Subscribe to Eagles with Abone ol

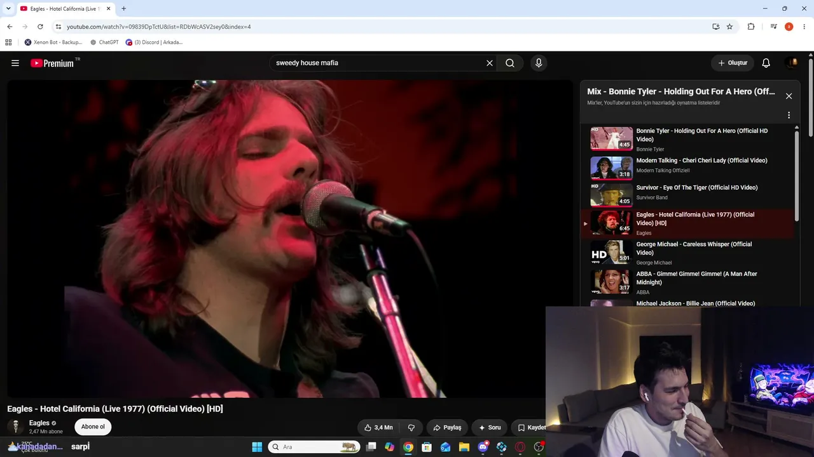93,427
